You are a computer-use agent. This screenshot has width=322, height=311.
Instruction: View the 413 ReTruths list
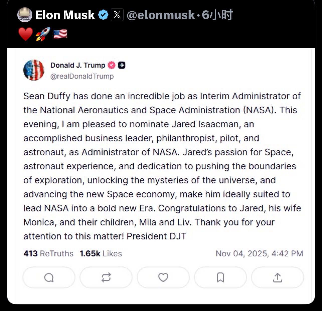tap(48, 253)
